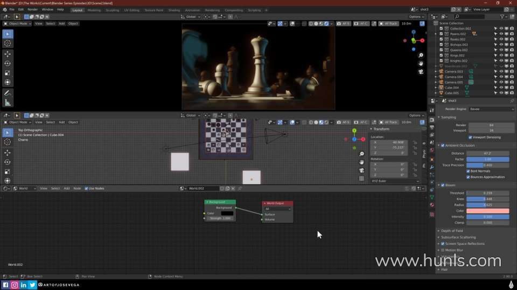Open XYZ Euler rotation mode dropdown
The image size is (517, 290).
395,181
